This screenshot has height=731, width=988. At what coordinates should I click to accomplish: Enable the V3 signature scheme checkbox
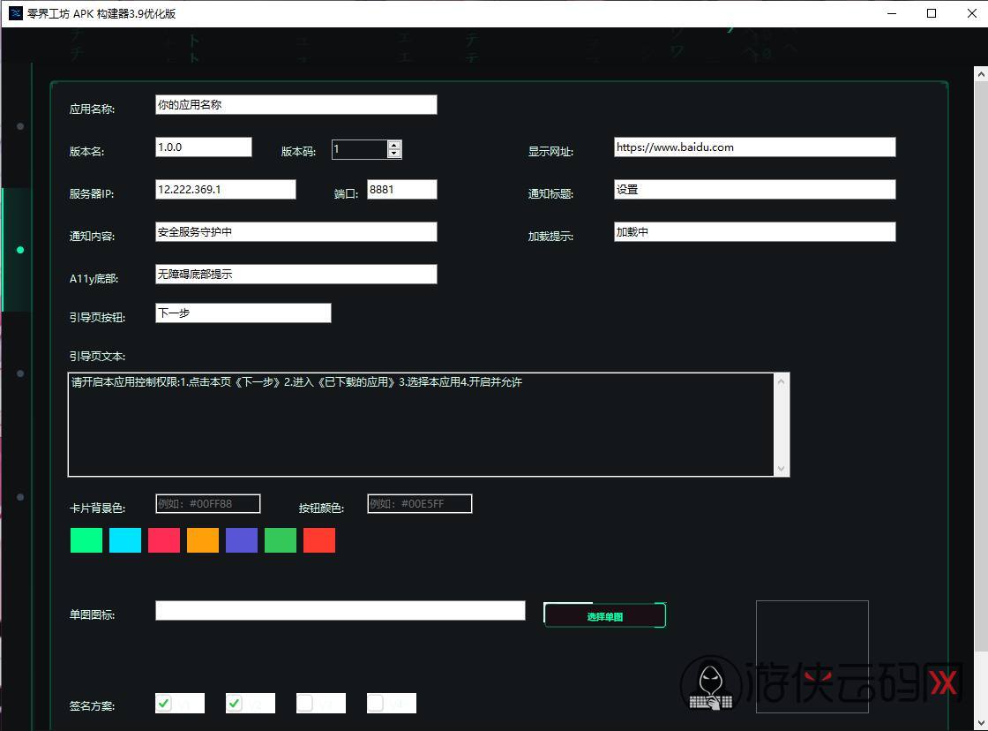pos(305,704)
